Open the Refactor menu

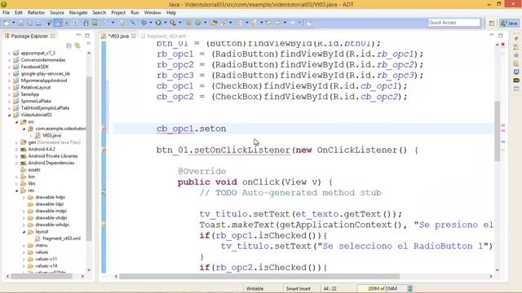click(36, 13)
